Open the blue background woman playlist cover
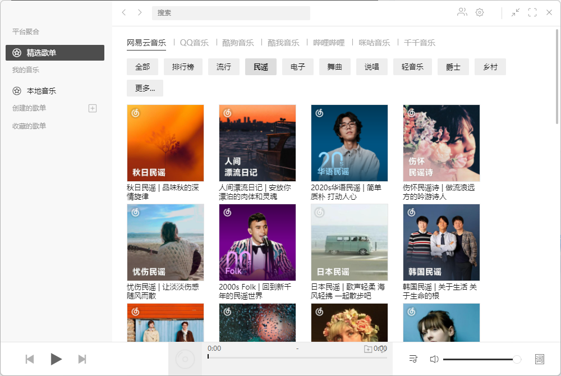The width and height of the screenshot is (561, 376). click(441, 323)
